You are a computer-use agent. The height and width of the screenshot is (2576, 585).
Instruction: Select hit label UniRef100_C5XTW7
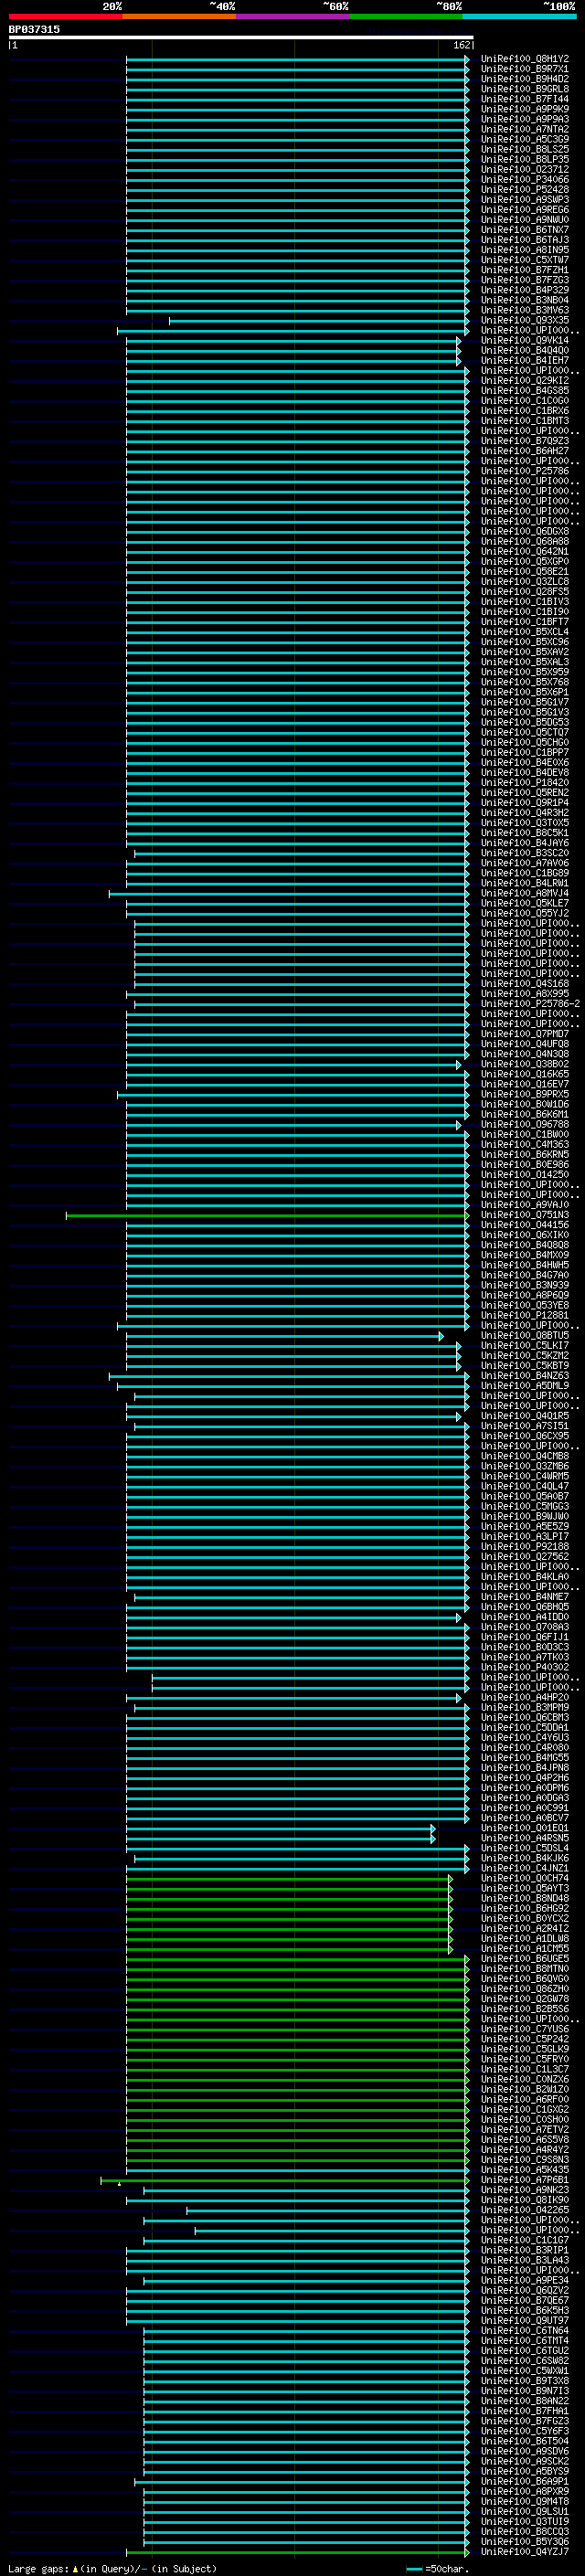coord(524,260)
